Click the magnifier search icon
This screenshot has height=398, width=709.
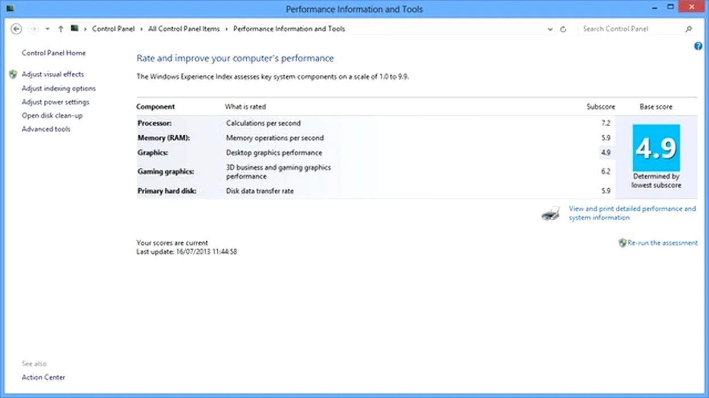(x=688, y=29)
